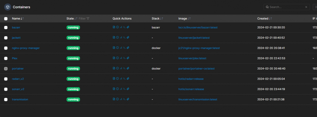317x117 pixels.
Task: Click the Containers cube icon in header
Action: (x=8, y=7)
